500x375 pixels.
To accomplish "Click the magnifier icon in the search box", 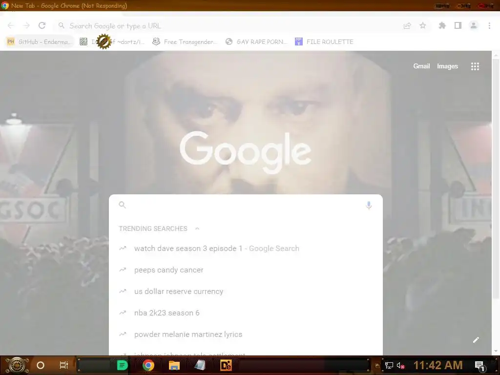I will 123,205.
